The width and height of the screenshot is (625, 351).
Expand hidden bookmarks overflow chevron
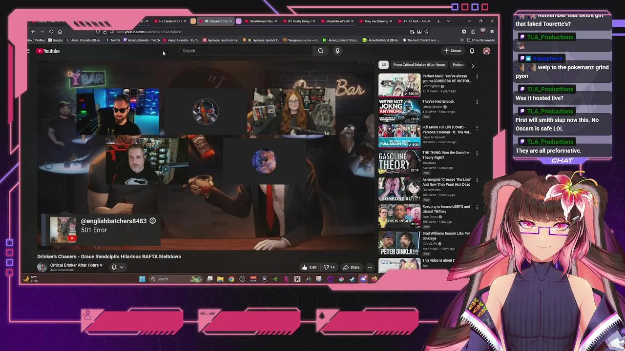click(x=462, y=40)
